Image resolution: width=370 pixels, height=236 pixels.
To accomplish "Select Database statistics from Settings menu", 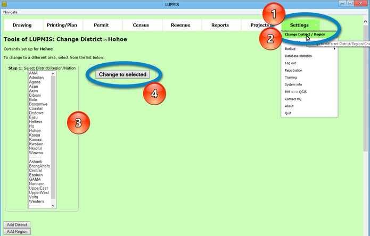I will tap(309, 56).
